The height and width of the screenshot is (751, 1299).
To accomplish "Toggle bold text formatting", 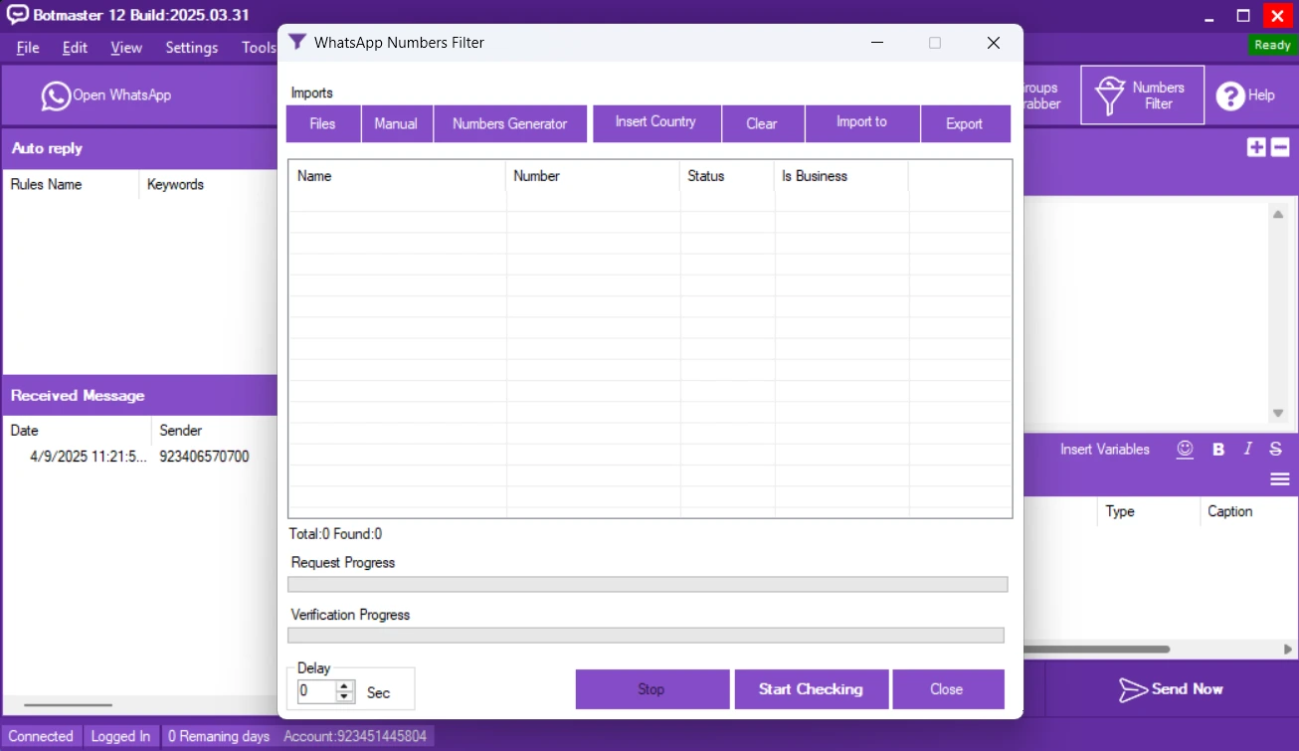I will [x=1217, y=450].
